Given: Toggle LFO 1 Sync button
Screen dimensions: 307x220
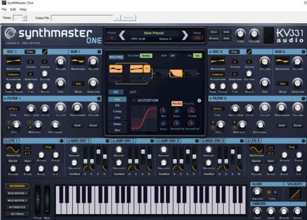Looking at the screenshot, I should (27, 161).
